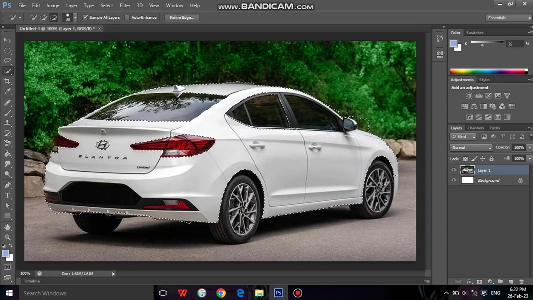The height and width of the screenshot is (300, 533).
Task: Select the Zoom tool
Action: (7, 237)
